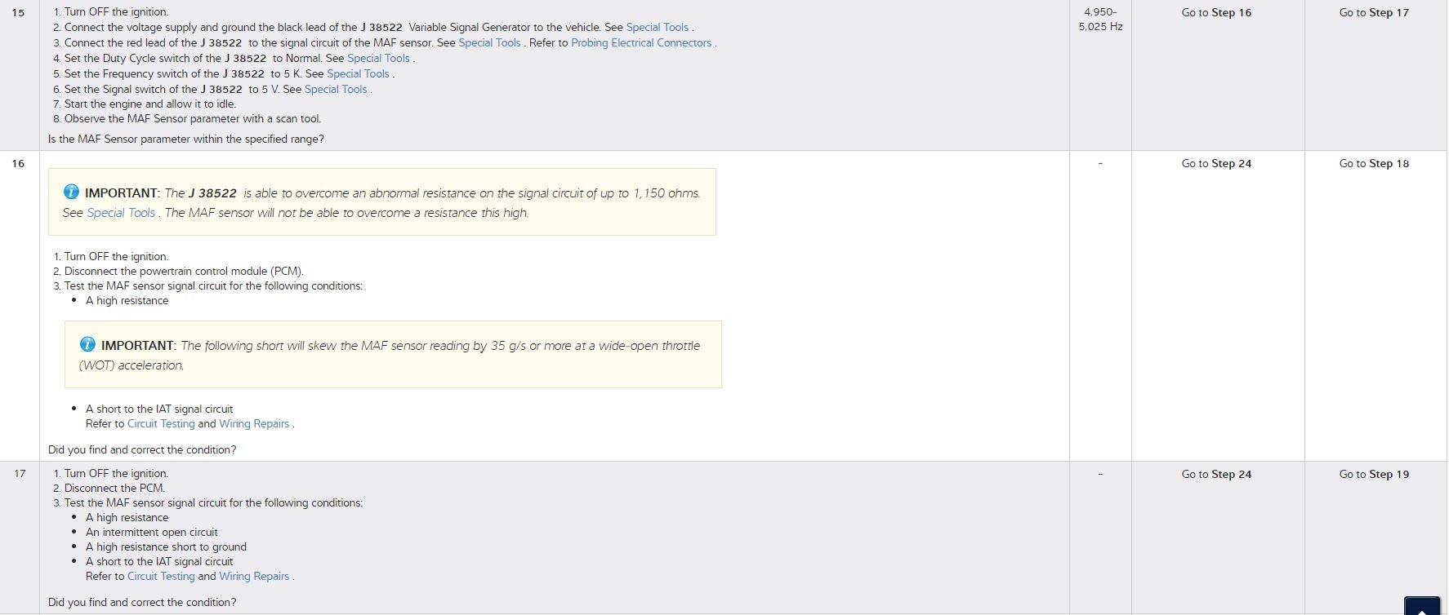Click Special Tools link on Duty Cycle switch line
Image resolution: width=1449 pixels, height=615 pixels.
pyautogui.click(x=378, y=58)
